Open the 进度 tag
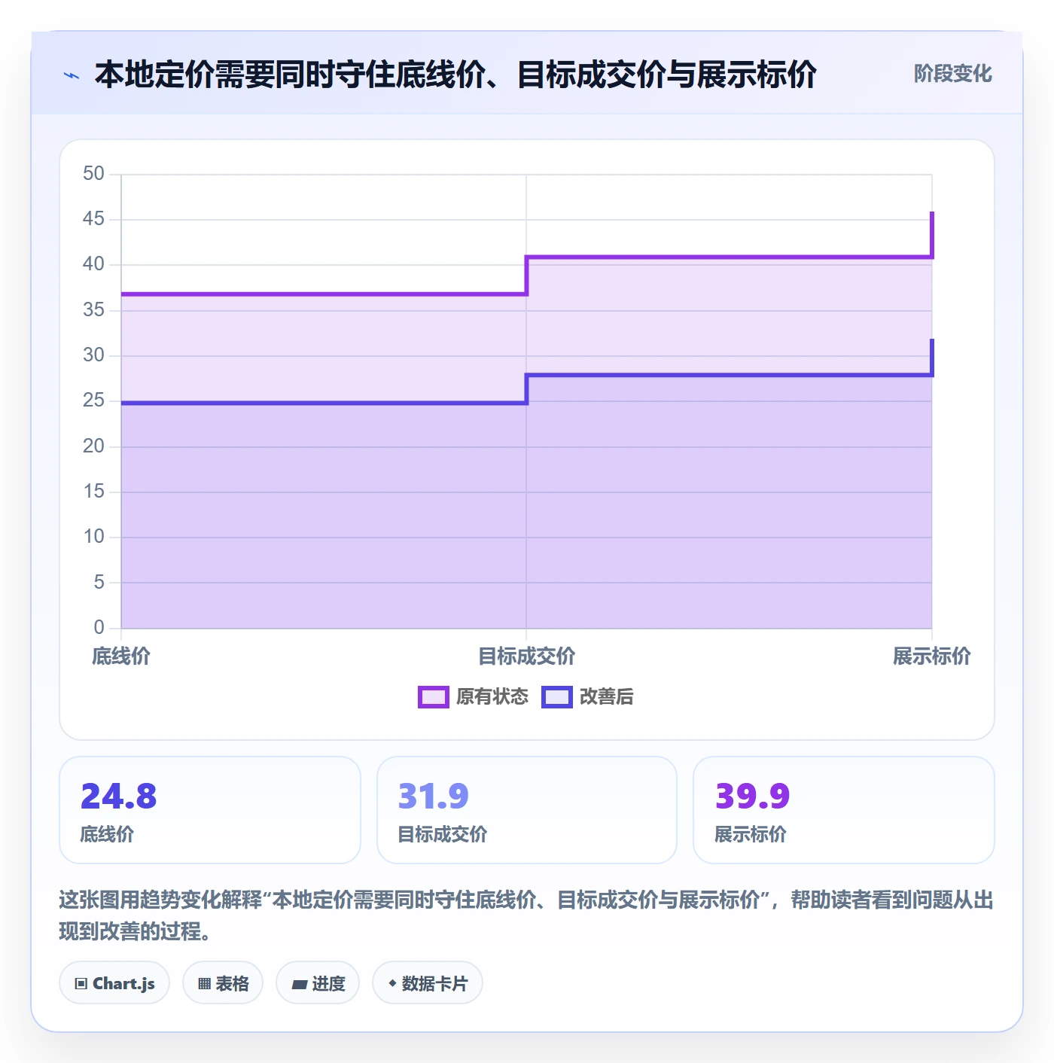 click(x=318, y=983)
